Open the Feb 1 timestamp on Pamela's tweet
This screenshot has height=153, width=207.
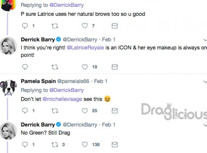pos(101,81)
